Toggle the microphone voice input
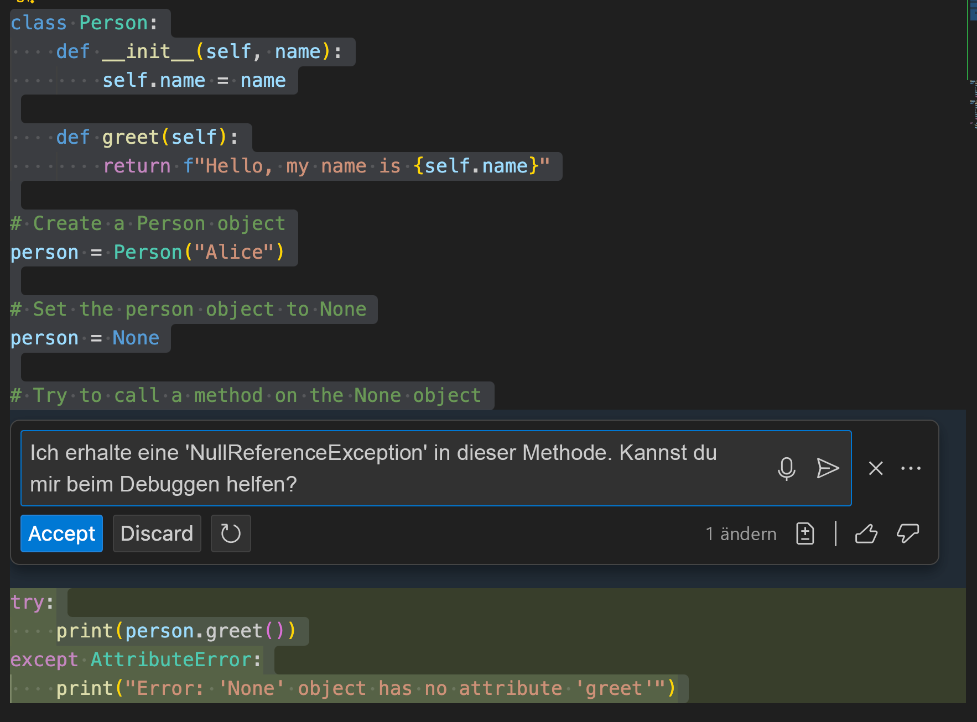977x722 pixels. [x=787, y=468]
